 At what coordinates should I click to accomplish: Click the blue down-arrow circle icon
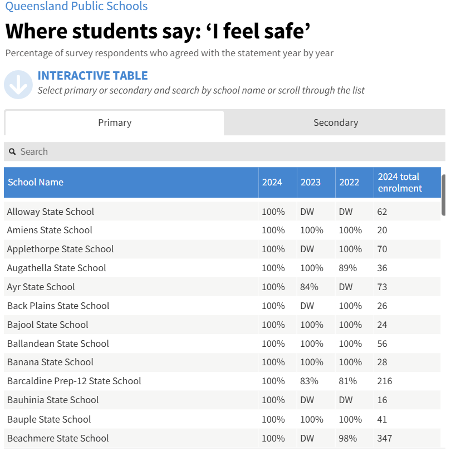(x=18, y=85)
